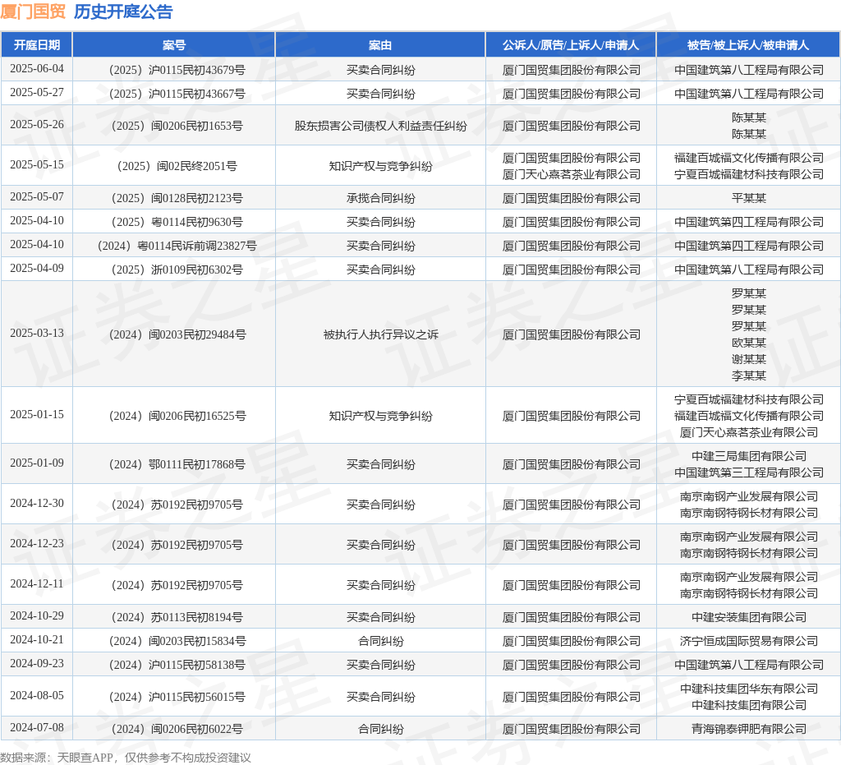This screenshot has height=765, width=841.
Task: Select defendant 平某某
Action: click(x=748, y=198)
